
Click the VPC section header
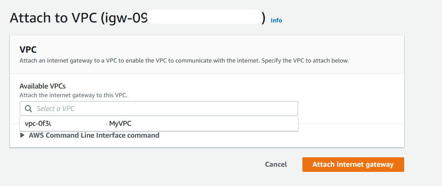coord(28,50)
